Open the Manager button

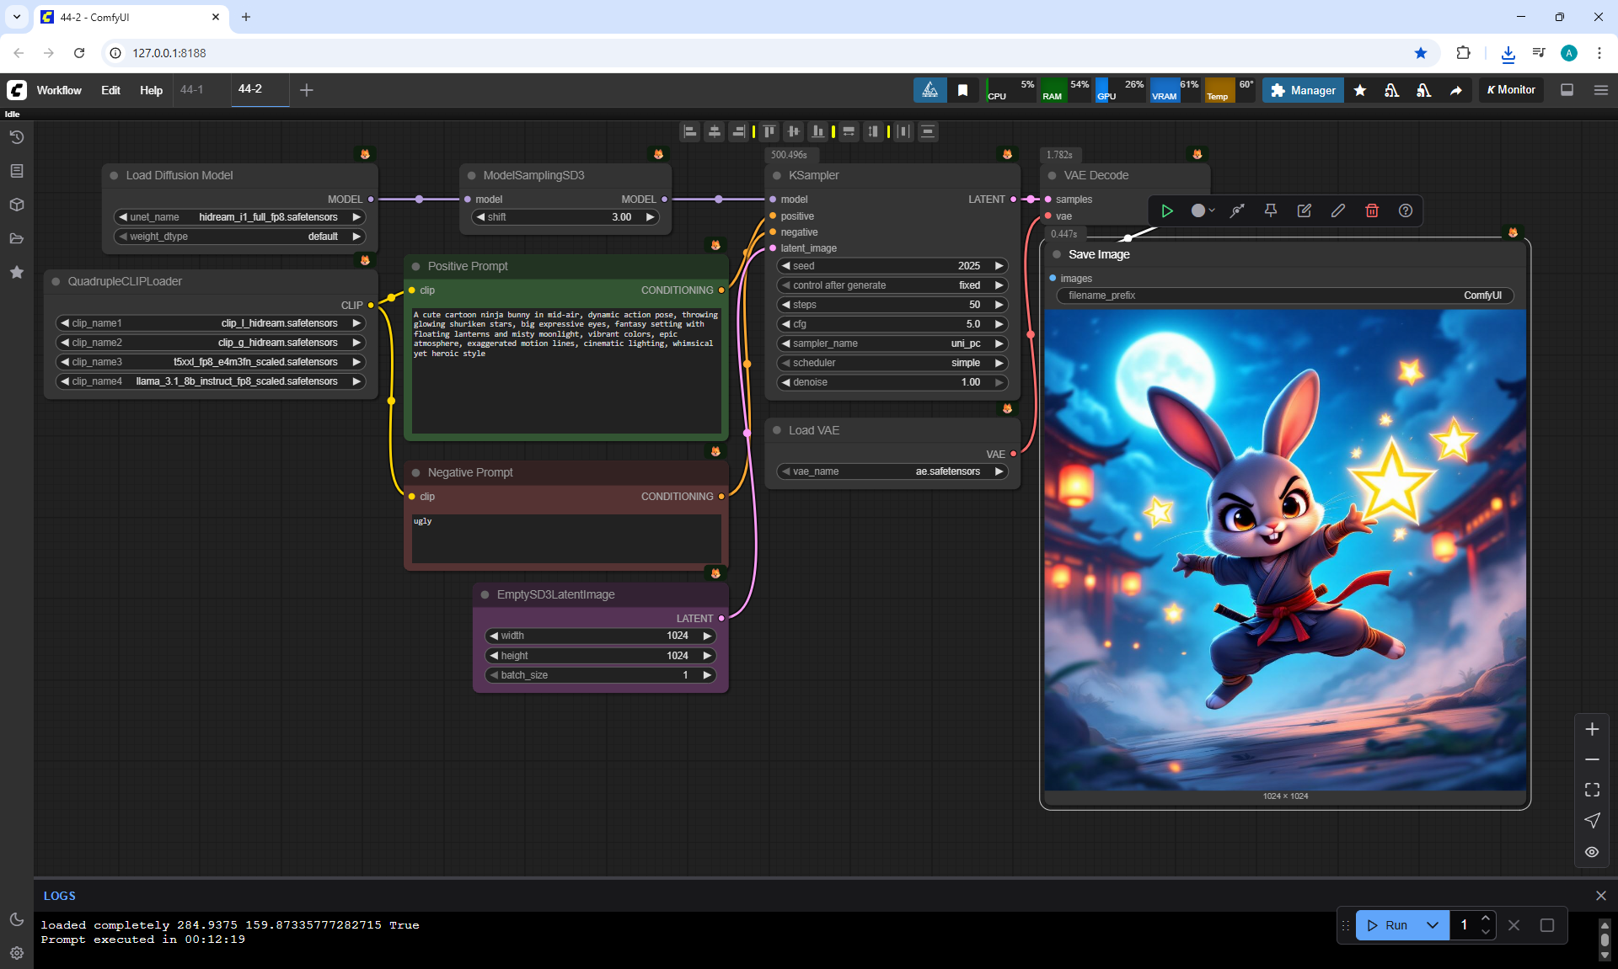[x=1303, y=90]
